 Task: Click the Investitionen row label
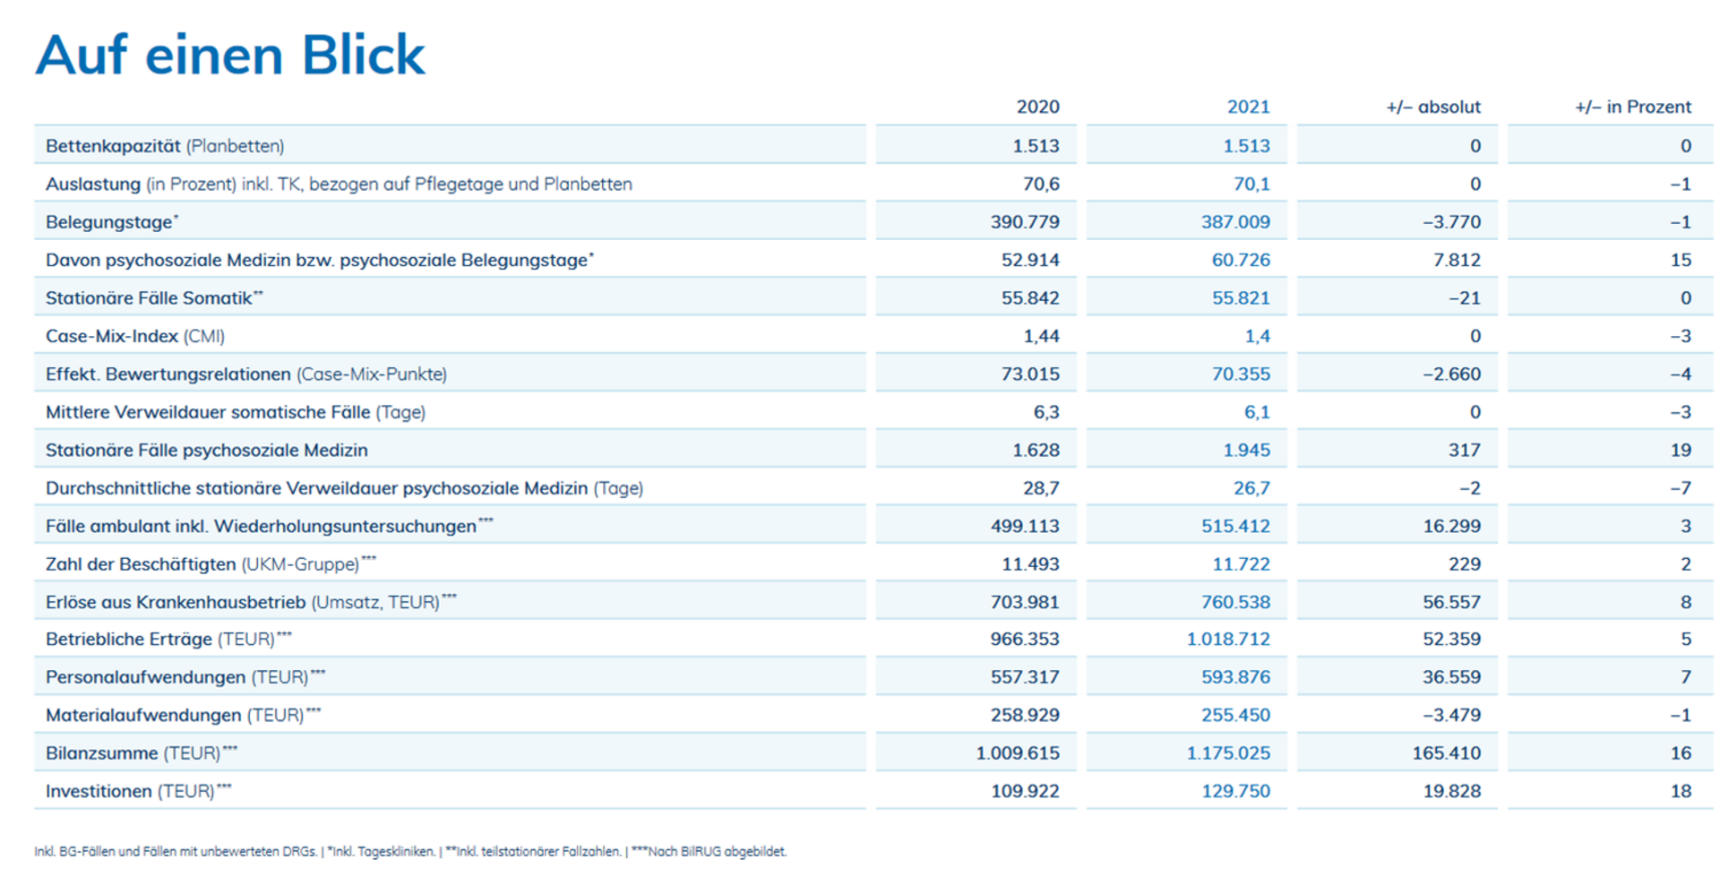point(139,791)
